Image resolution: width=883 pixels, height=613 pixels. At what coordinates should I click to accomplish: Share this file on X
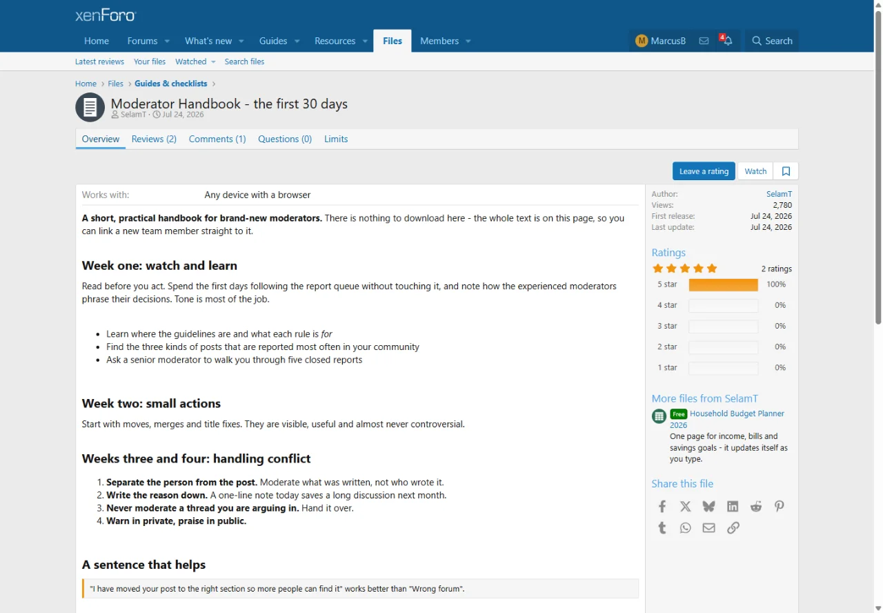pyautogui.click(x=686, y=507)
